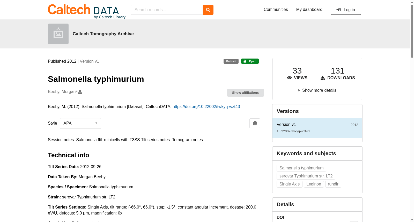Click the Salmonella typhimurium keyword tag
414x222 pixels.
tap(301, 168)
